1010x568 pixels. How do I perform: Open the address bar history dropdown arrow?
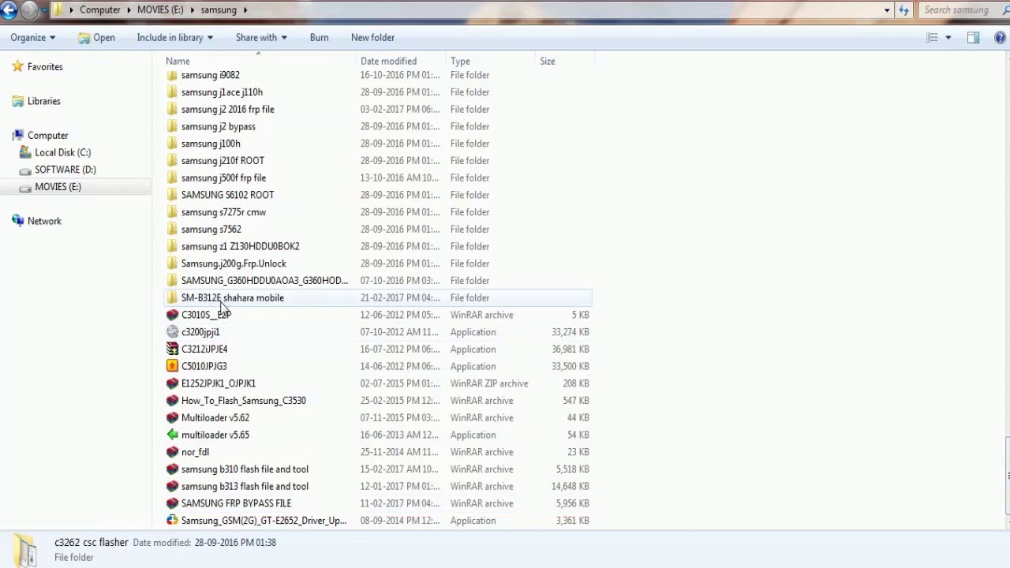888,10
